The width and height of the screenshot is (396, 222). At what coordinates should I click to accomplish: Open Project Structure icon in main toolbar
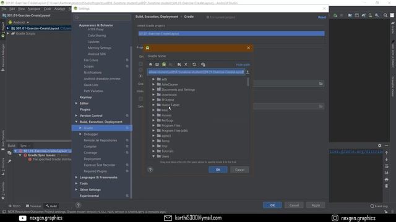point(350,15)
